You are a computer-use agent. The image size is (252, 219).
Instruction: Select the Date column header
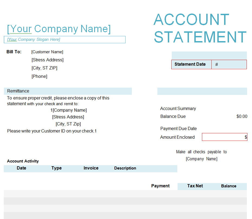(21, 168)
